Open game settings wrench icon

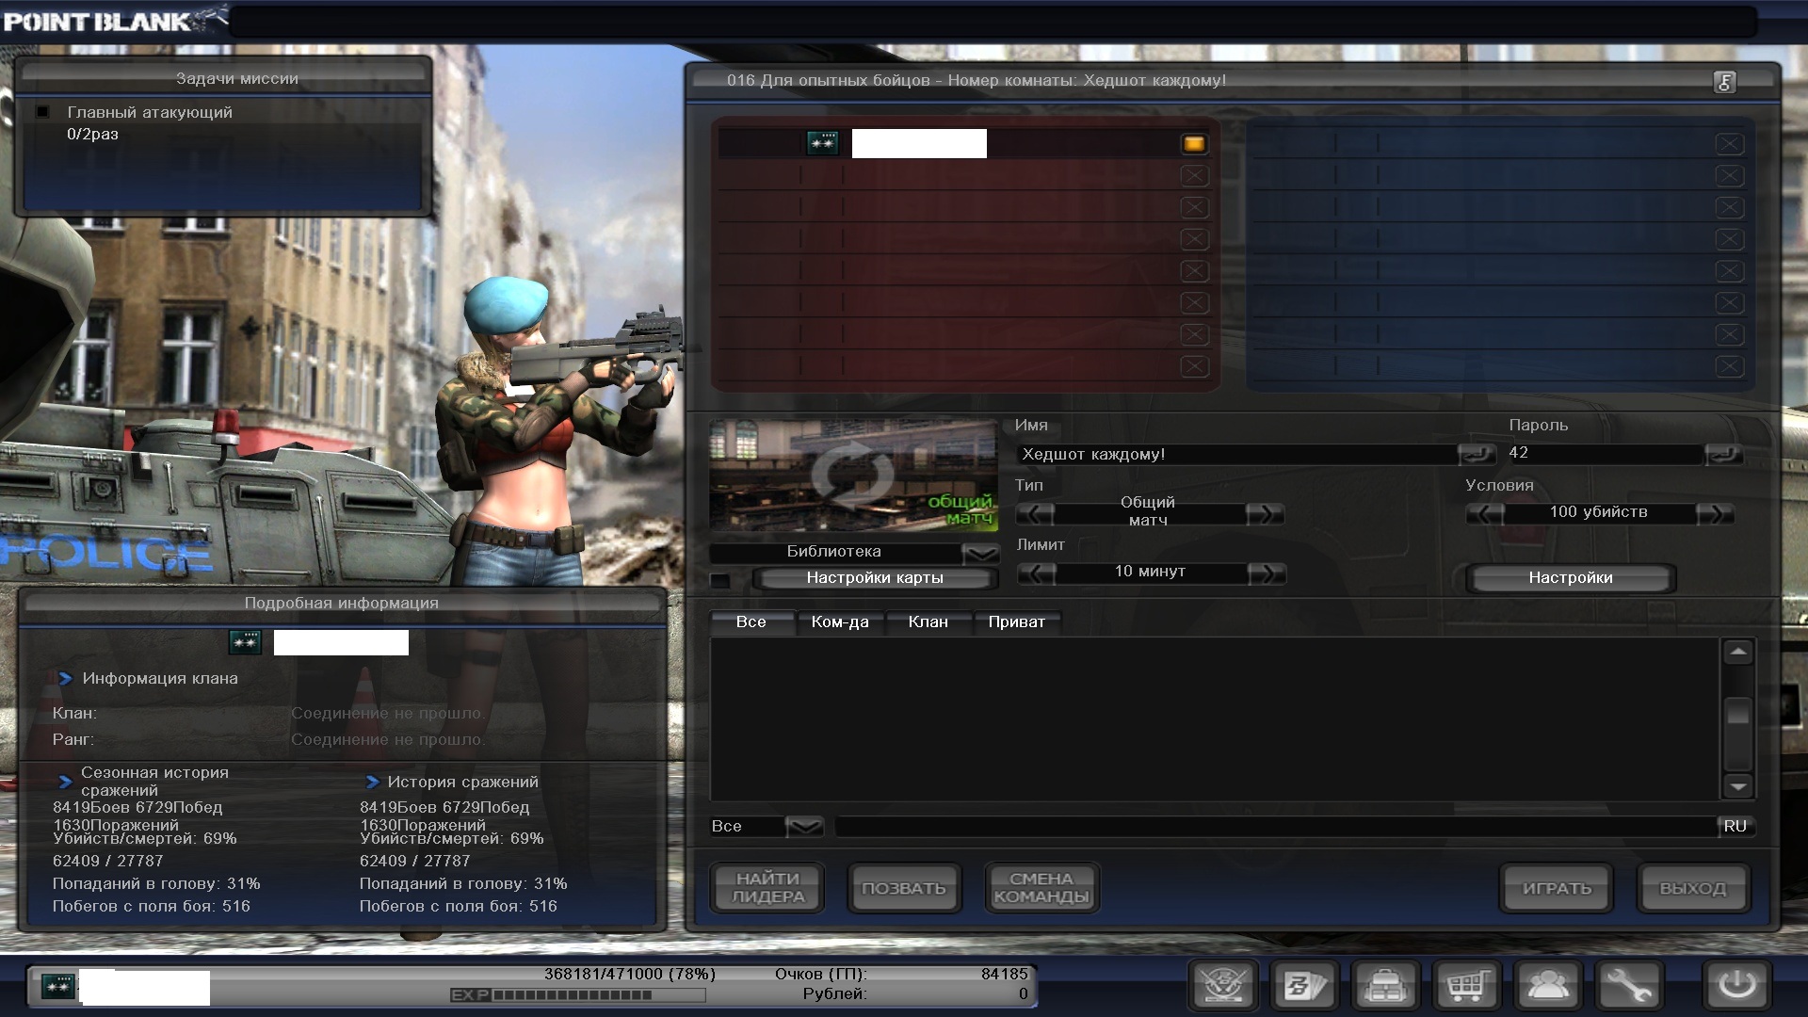point(1629,986)
